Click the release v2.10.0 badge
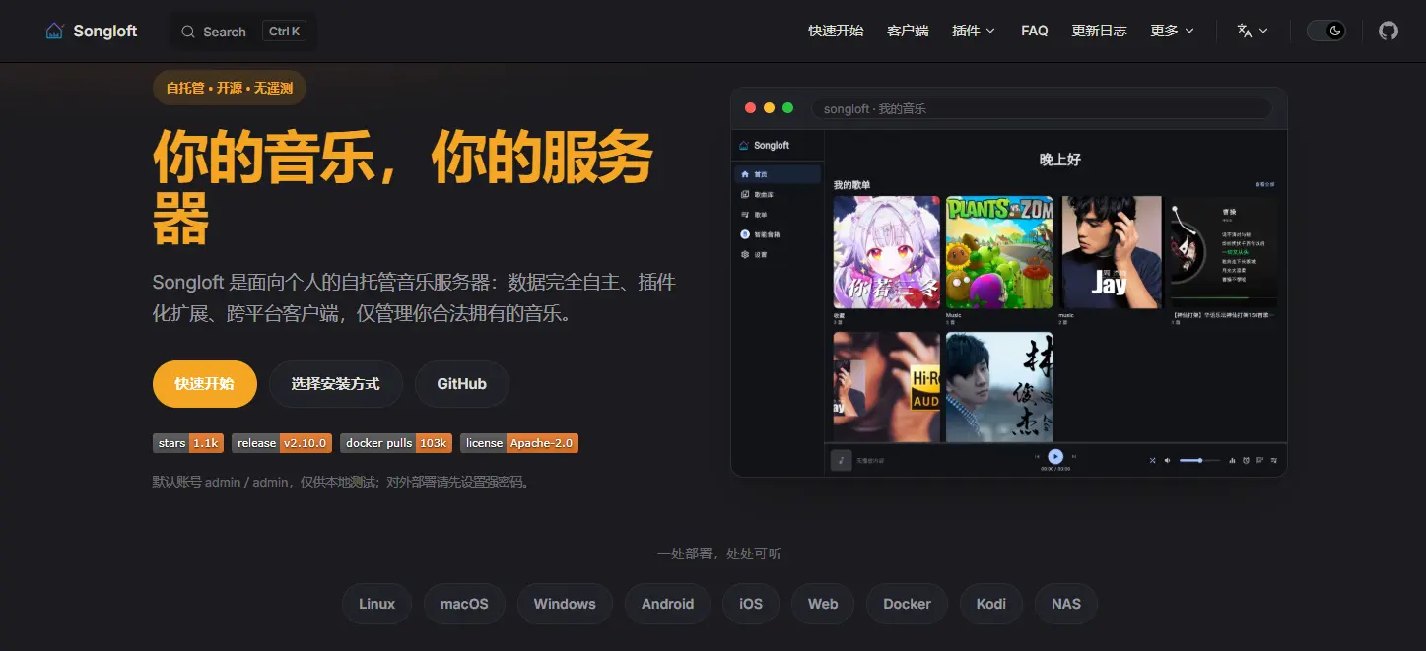This screenshot has width=1426, height=651. 282,443
